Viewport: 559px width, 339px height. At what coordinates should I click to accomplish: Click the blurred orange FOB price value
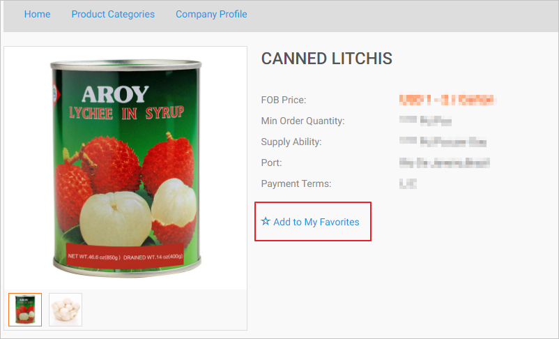pos(447,100)
